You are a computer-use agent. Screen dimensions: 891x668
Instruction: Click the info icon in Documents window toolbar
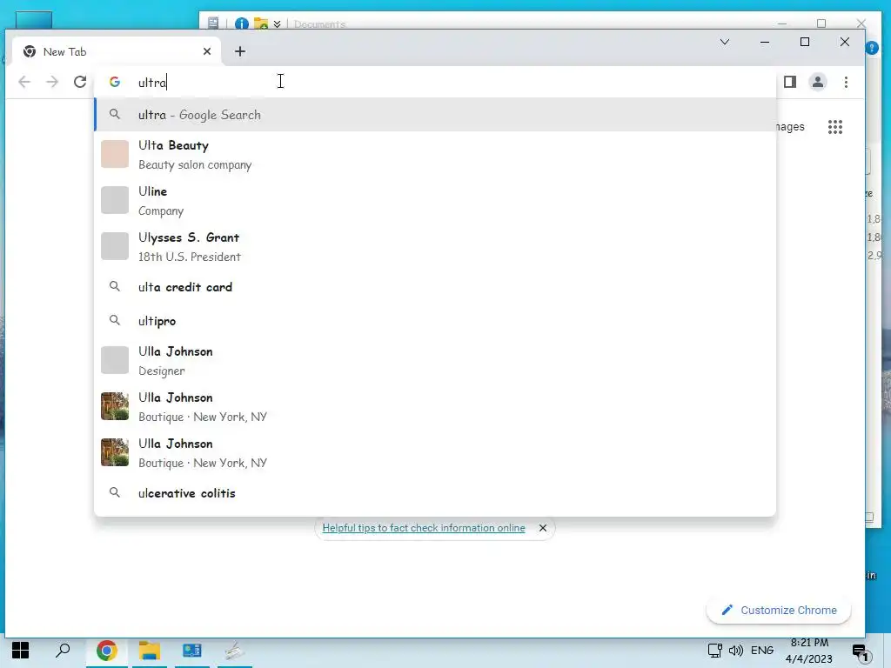pos(242,23)
